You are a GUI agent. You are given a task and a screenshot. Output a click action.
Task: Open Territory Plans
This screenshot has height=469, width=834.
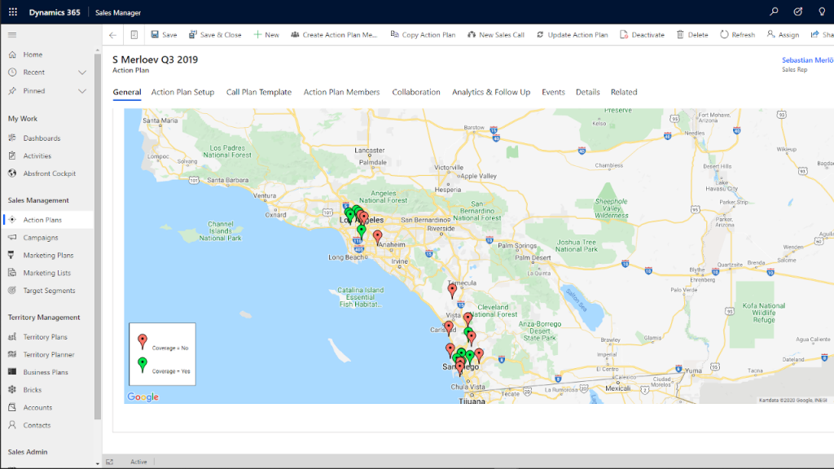point(47,336)
